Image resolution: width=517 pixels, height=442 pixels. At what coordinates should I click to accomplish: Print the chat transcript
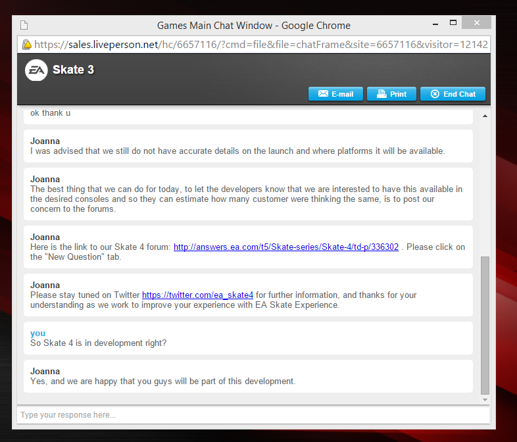coord(391,94)
